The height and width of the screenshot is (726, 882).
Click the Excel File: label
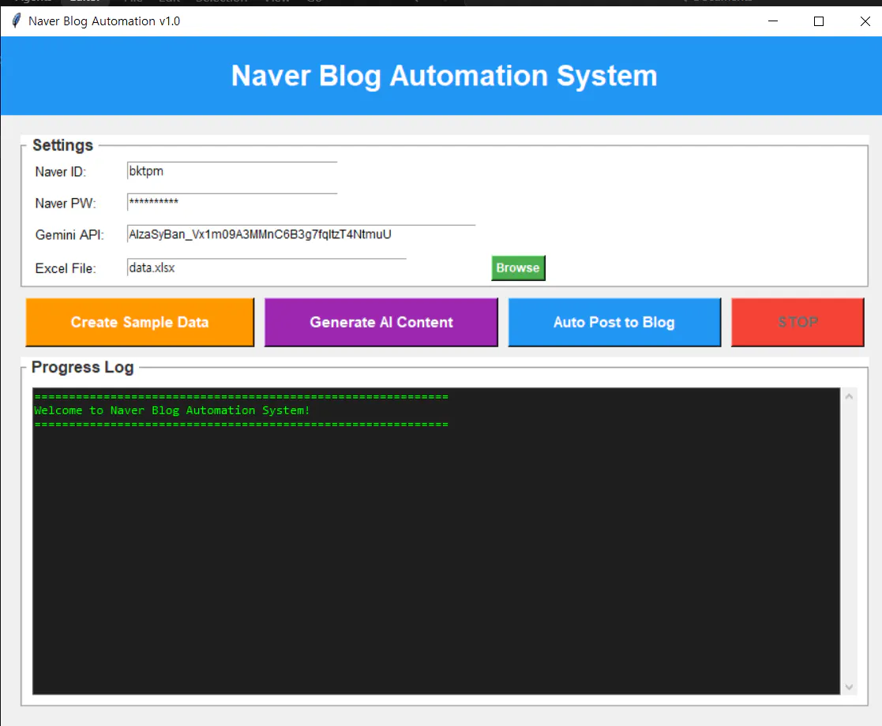tap(66, 268)
